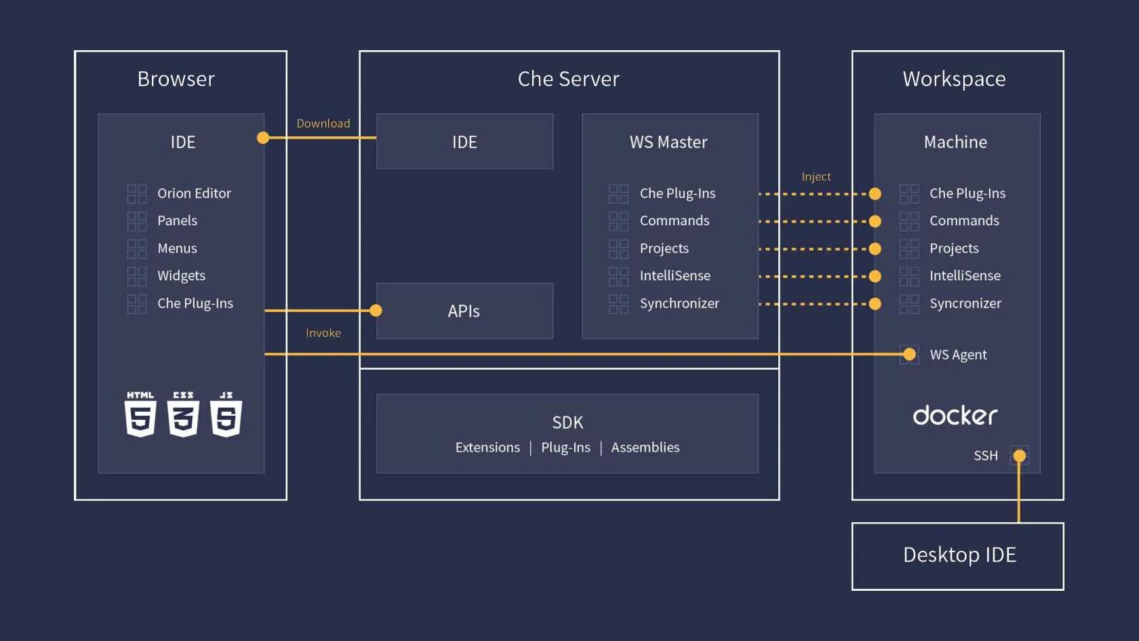Screen dimensions: 1139x641
Task: Click the yellow dot at WS Agent
Action: [x=910, y=354]
